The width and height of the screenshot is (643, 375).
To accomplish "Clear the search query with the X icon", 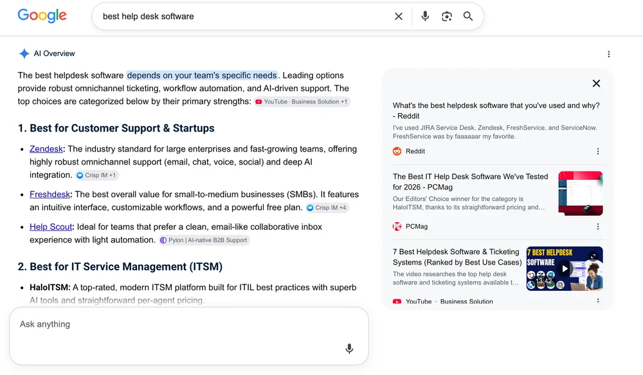I will click(399, 17).
